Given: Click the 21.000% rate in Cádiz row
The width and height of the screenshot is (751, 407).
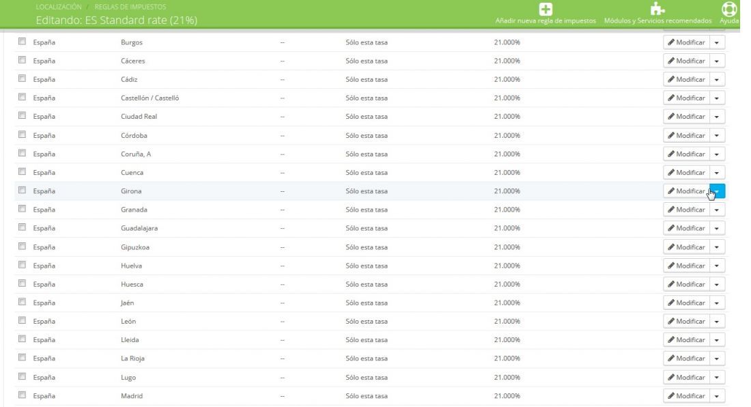Looking at the screenshot, I should coord(507,79).
